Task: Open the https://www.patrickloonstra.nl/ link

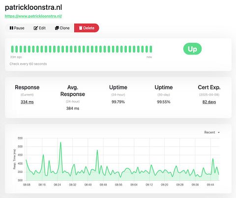Action: [33, 16]
